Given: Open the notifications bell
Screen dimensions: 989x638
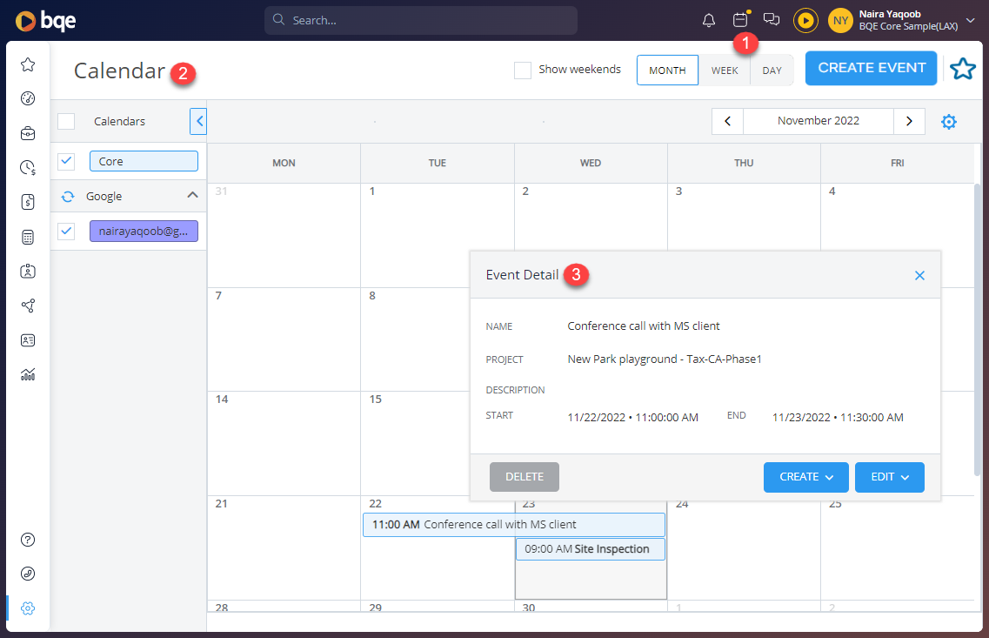Looking at the screenshot, I should coord(708,20).
